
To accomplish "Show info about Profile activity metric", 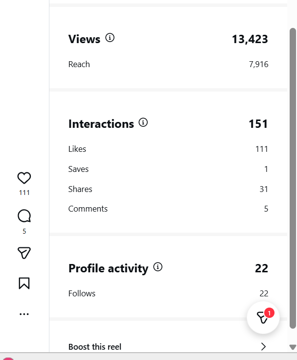I will [158, 267].
